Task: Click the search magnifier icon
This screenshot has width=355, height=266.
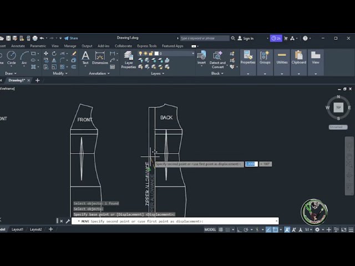Action: point(233,38)
